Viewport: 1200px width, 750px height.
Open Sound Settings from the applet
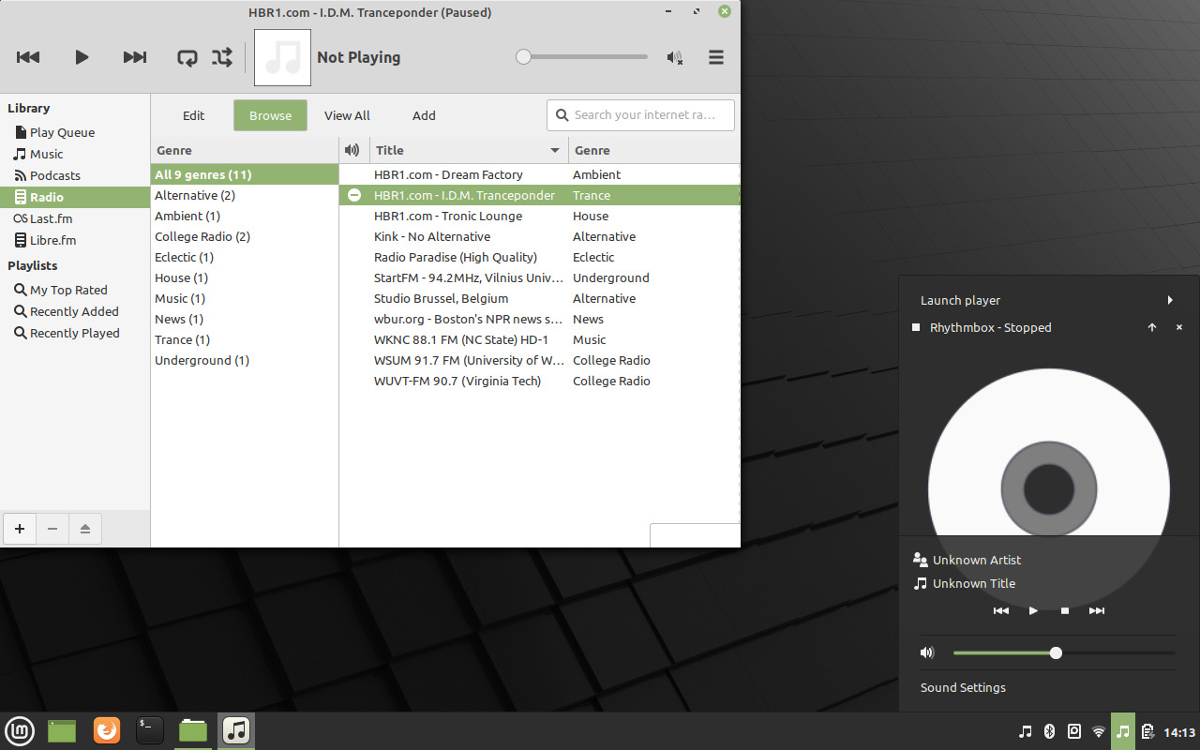click(x=963, y=687)
